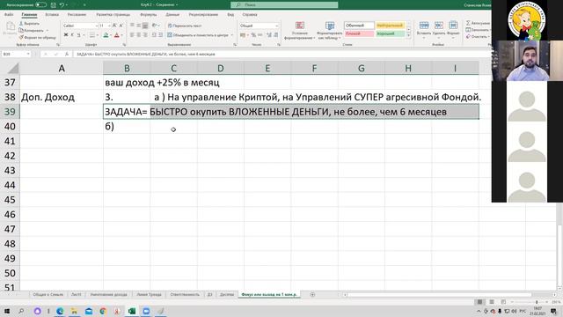Click the Zoom app taskbar icon
Viewport: 563px width, 317px height.
[146, 311]
